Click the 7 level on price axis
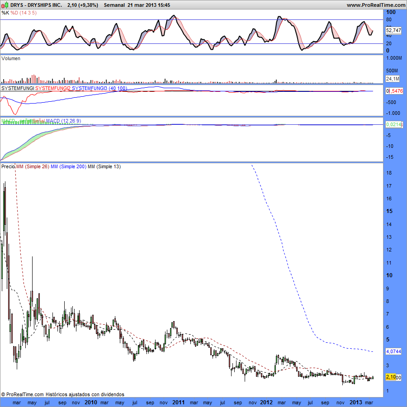Screen dimensions: 407x407 pos(388,314)
